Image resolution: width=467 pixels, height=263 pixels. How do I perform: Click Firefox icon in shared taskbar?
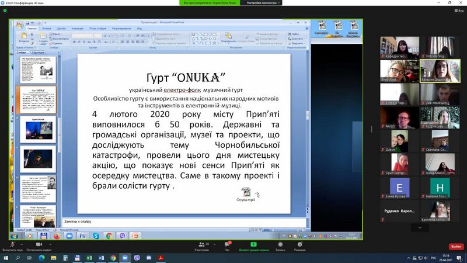tap(57, 236)
